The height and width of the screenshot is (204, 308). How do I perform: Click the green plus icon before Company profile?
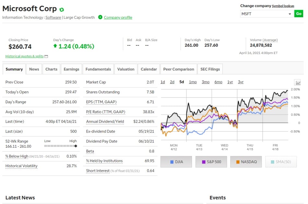tap(100, 17)
